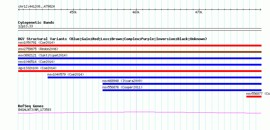
Task: Open variant label esv2759875 (Redon2006)
Action: point(38,49)
